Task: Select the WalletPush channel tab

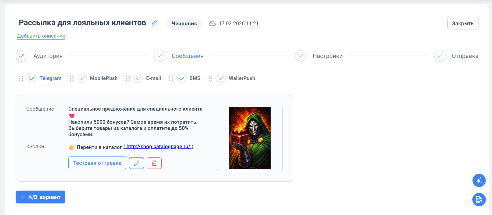Action: point(242,78)
